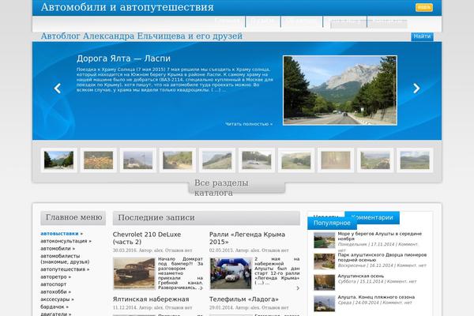Open Море у берегов Алушты в середине ноября
This screenshot has height=316, width=474.
[380, 236]
